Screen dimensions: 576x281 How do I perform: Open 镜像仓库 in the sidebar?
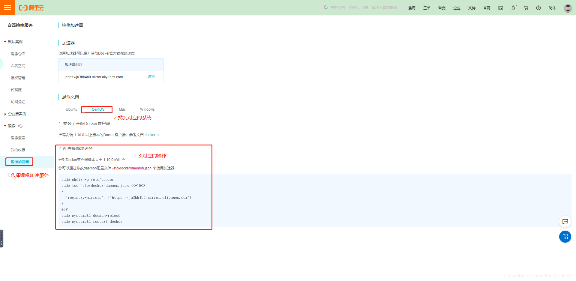[18, 54]
